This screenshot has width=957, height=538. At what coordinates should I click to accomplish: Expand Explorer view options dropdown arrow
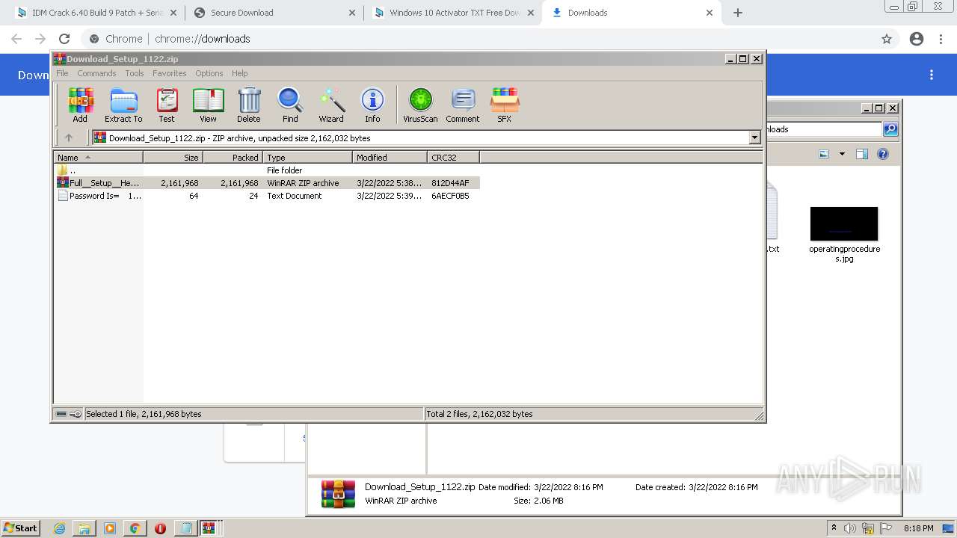coord(842,154)
